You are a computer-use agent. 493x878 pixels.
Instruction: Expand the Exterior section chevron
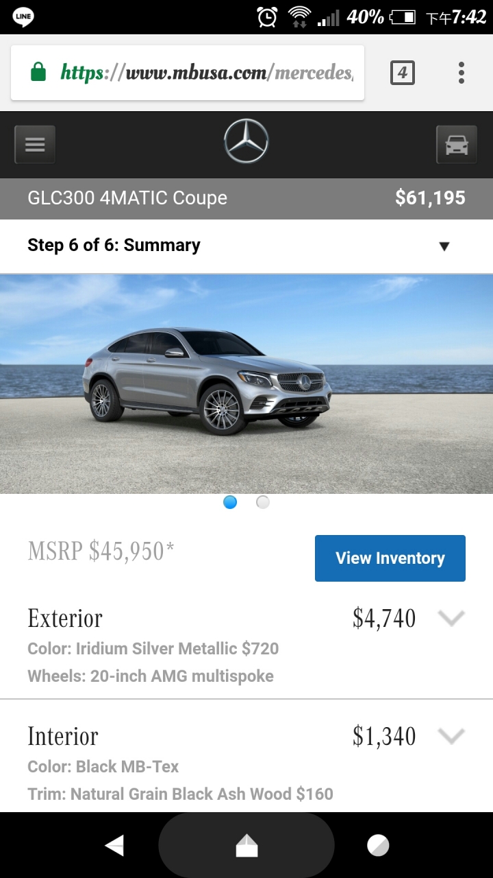point(451,618)
